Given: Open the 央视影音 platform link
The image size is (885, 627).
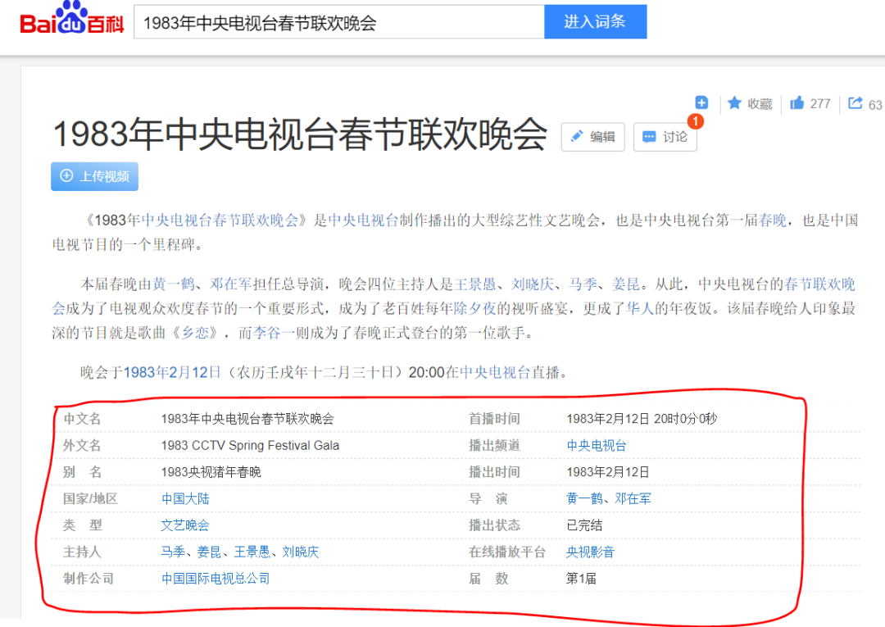Looking at the screenshot, I should [x=590, y=552].
